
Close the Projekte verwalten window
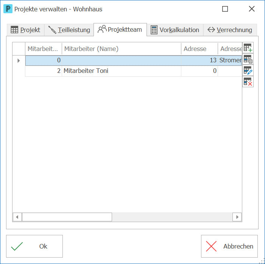(x=252, y=9)
